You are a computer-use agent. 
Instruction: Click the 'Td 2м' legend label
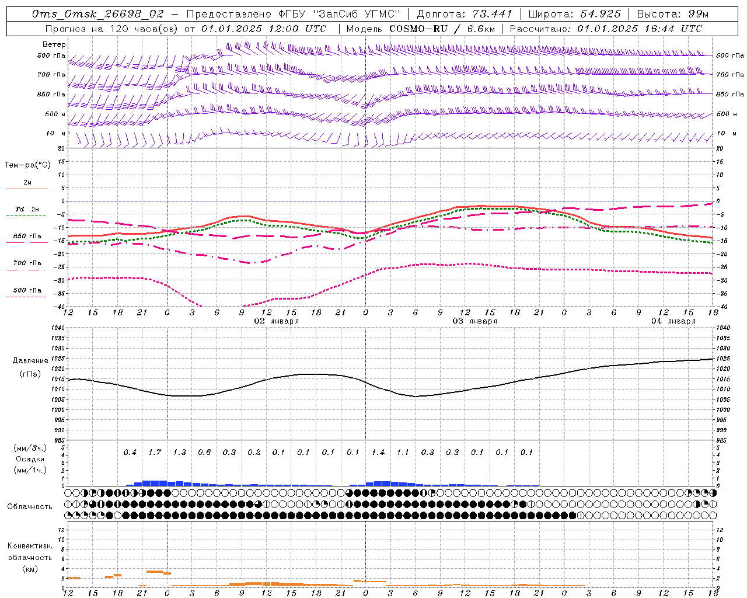tap(27, 209)
